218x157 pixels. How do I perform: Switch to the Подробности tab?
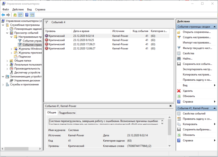tap(67, 113)
